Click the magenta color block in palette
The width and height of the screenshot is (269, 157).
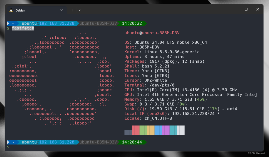(x=166, y=130)
